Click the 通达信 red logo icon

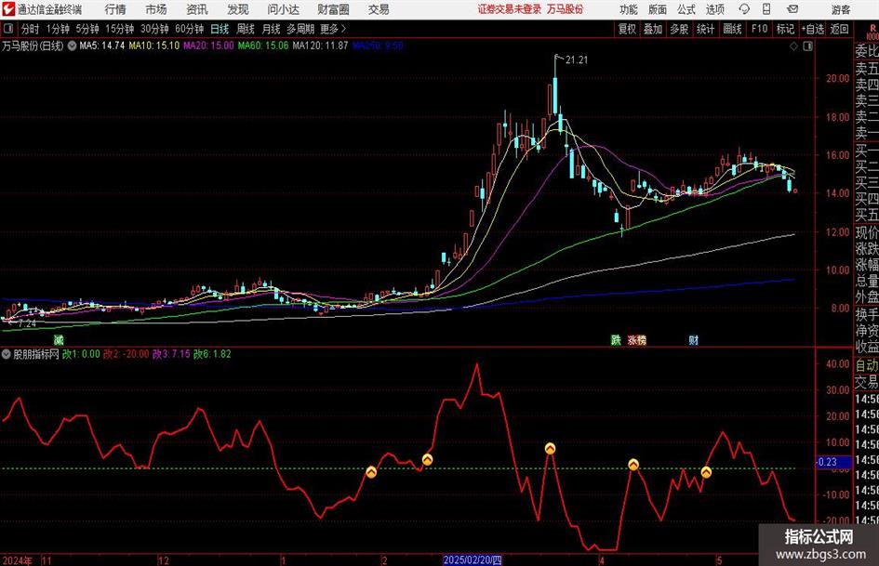[8, 9]
